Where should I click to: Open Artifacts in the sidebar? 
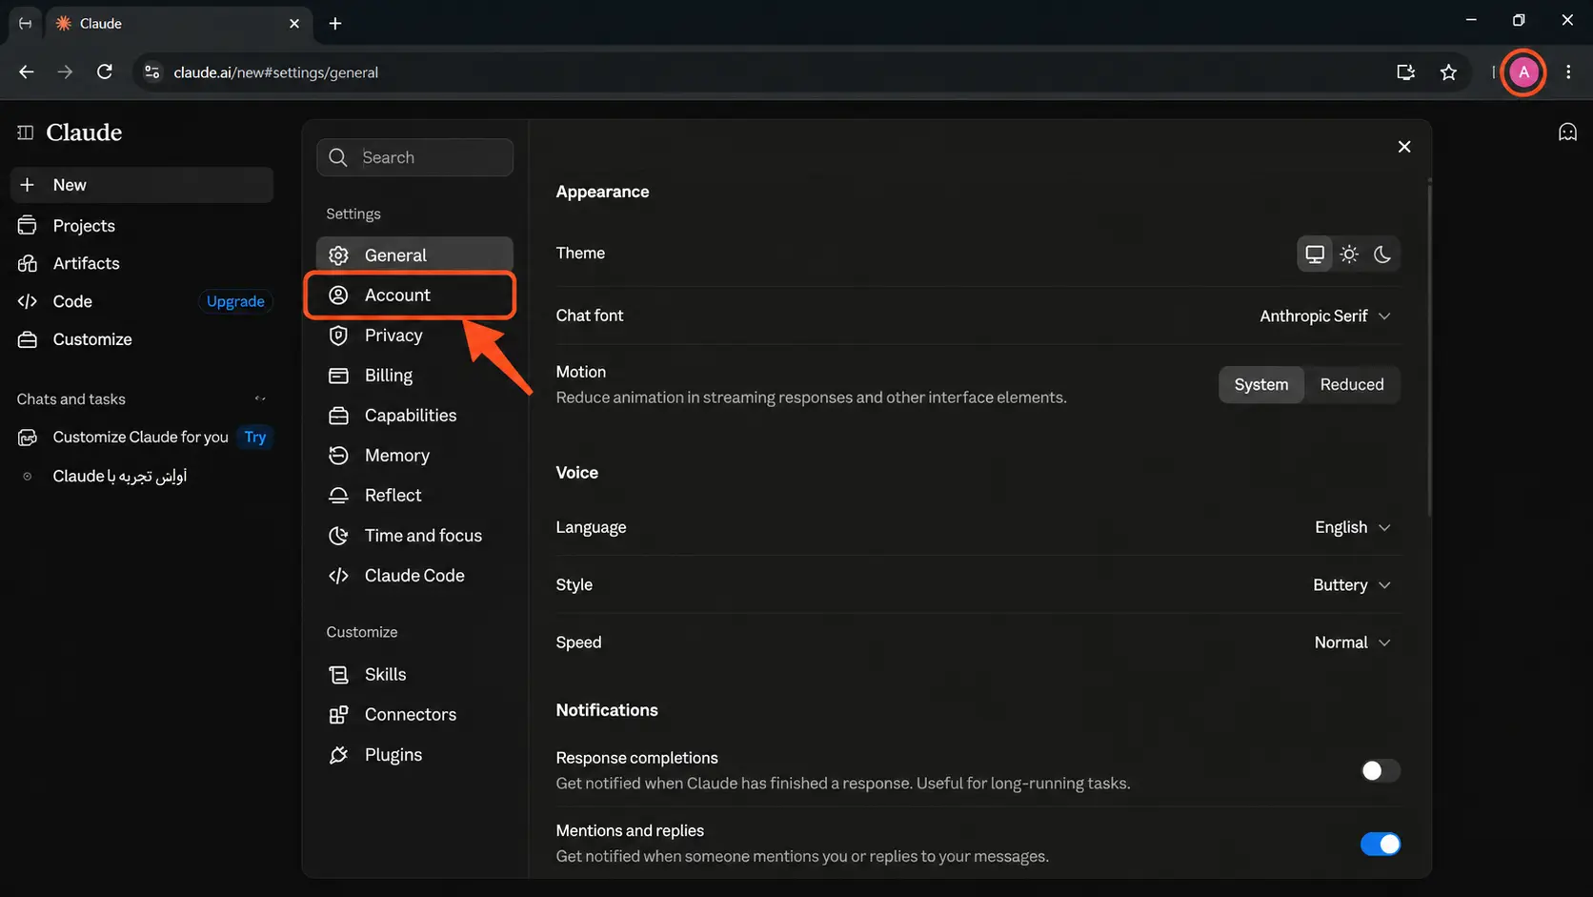tap(142, 264)
